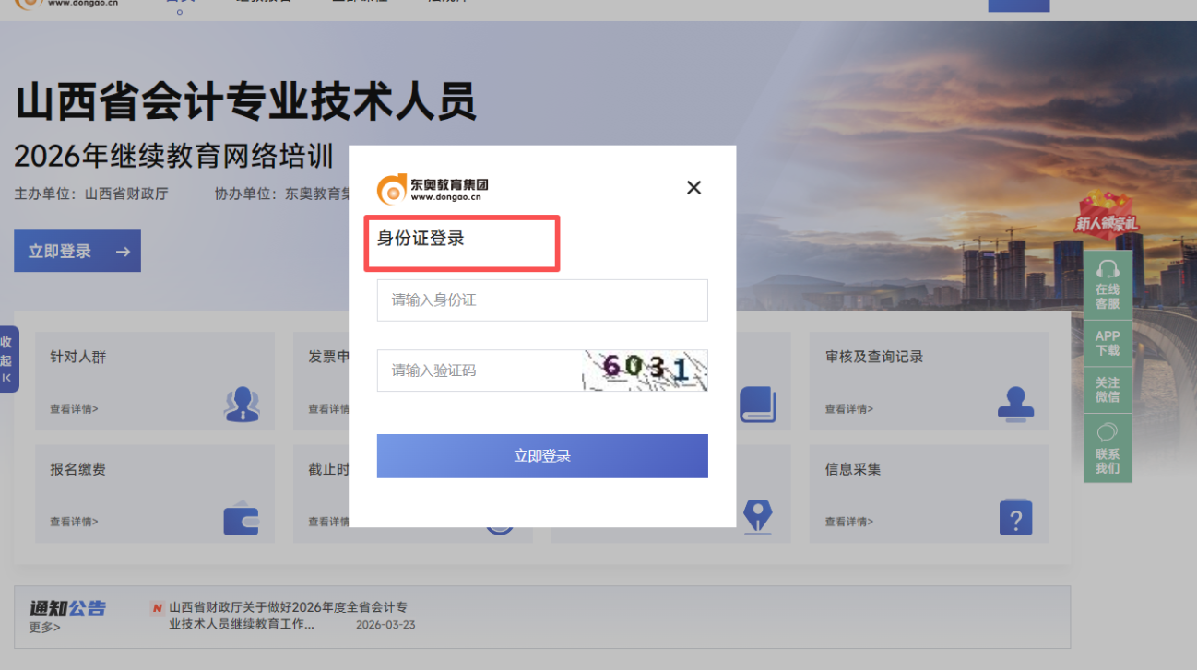The height and width of the screenshot is (670, 1197).
Task: Click the location pin icon card
Action: point(758,518)
